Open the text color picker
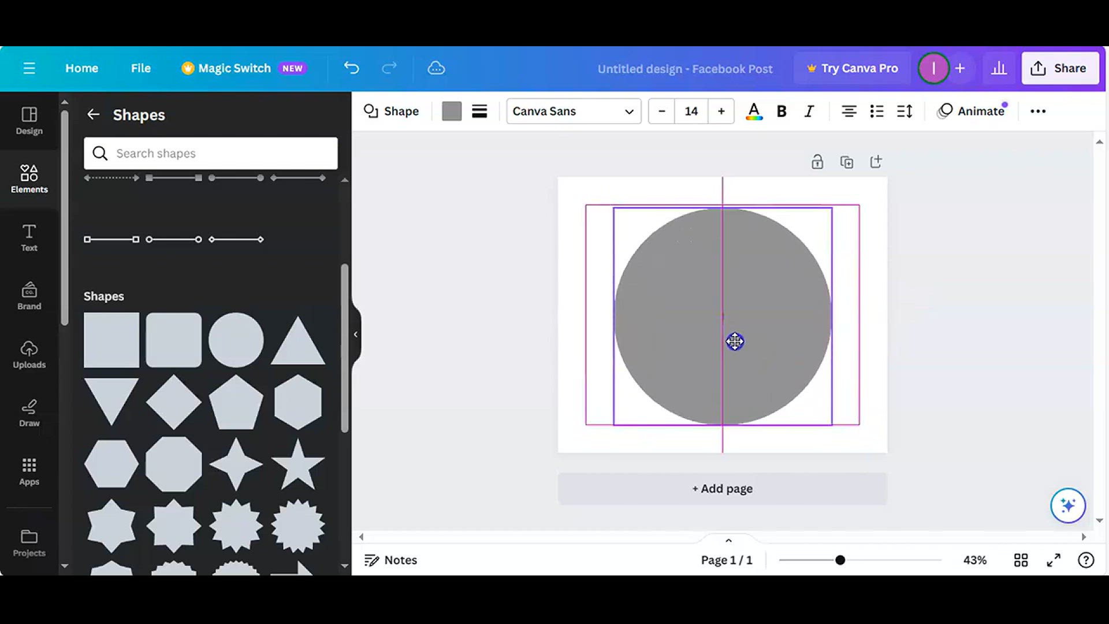The image size is (1109, 624). pyautogui.click(x=754, y=111)
